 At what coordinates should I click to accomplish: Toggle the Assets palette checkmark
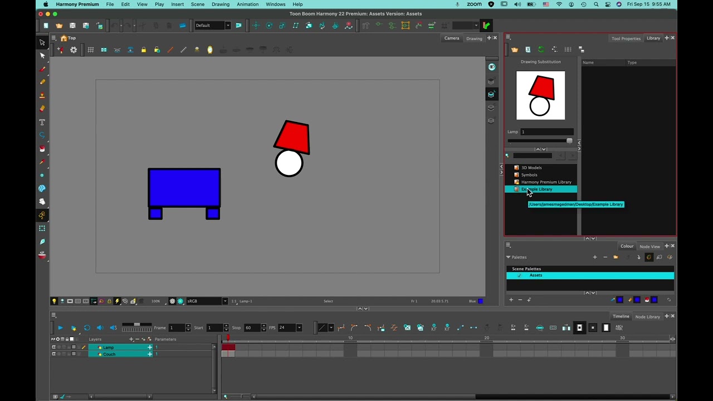[520, 275]
